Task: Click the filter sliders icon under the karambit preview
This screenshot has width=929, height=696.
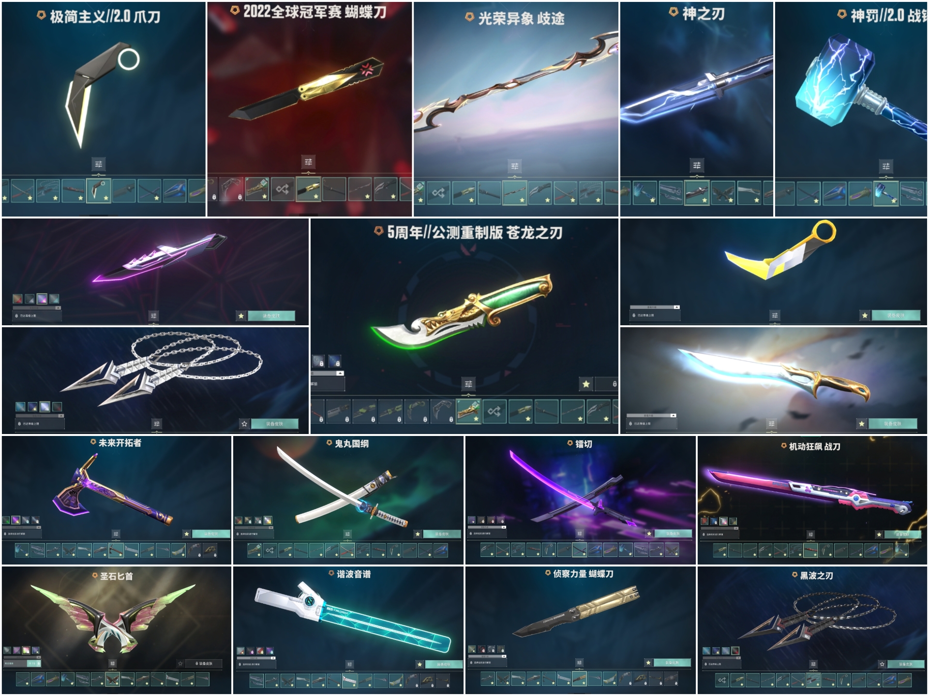Action: [99, 164]
